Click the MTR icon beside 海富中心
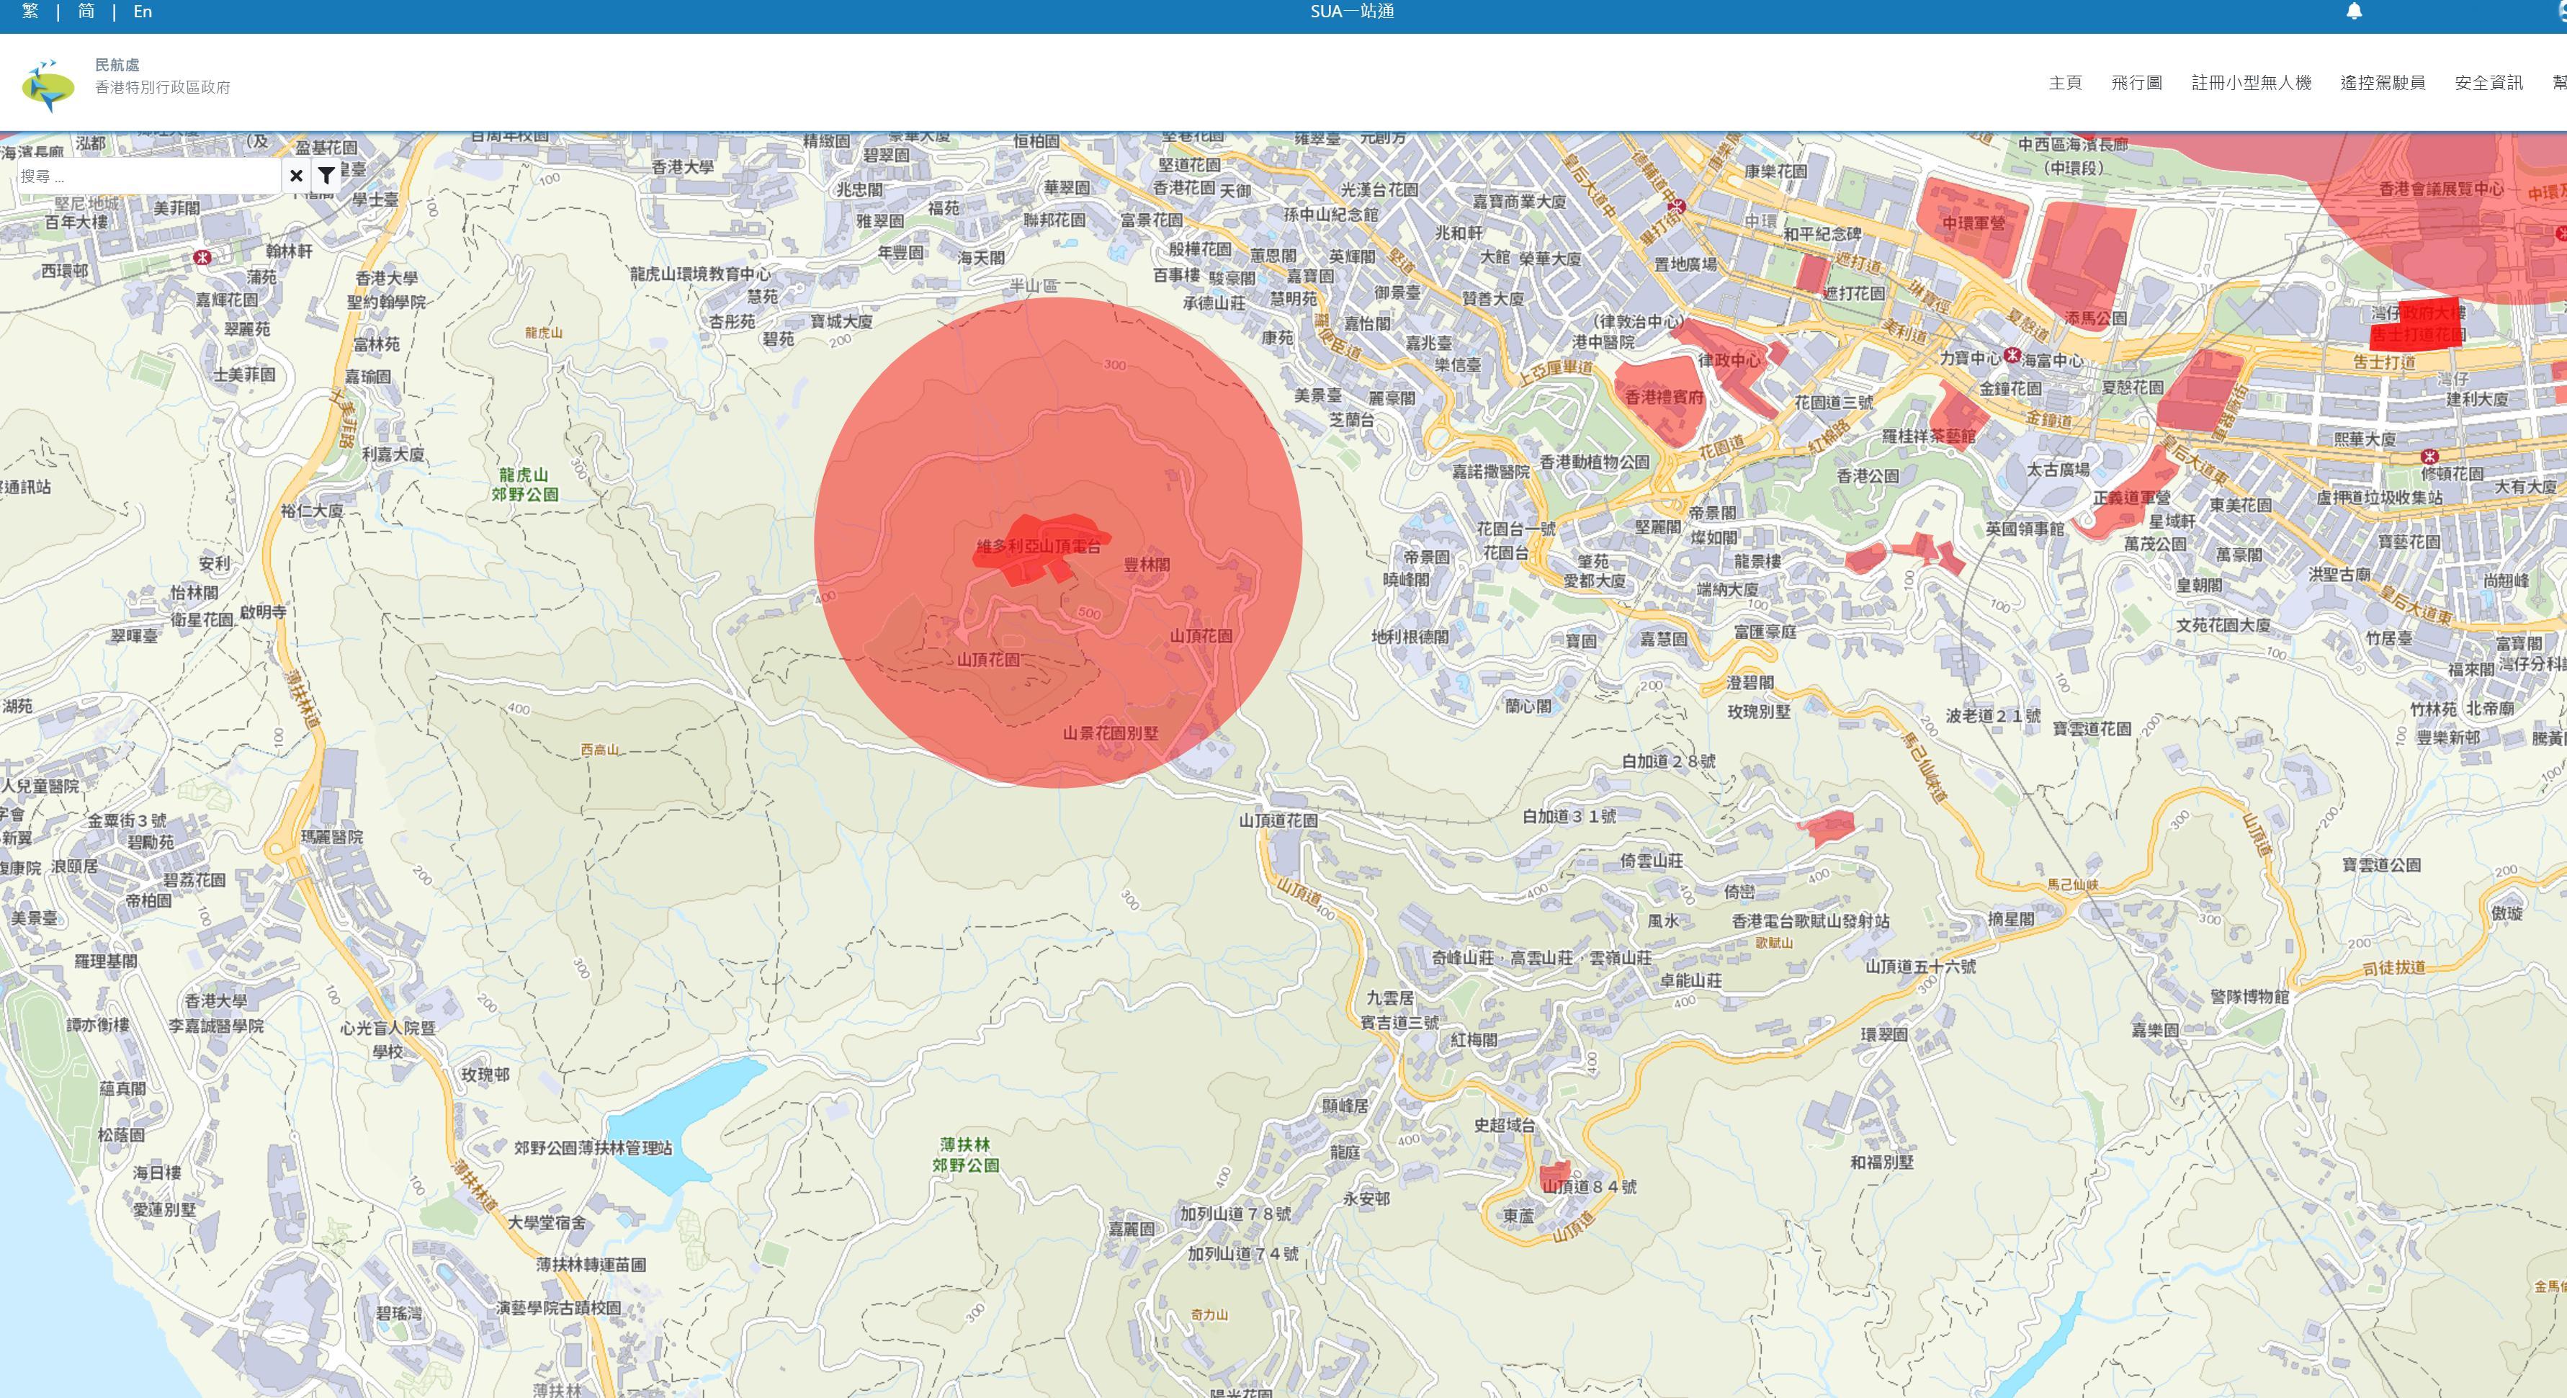 pos(2012,356)
